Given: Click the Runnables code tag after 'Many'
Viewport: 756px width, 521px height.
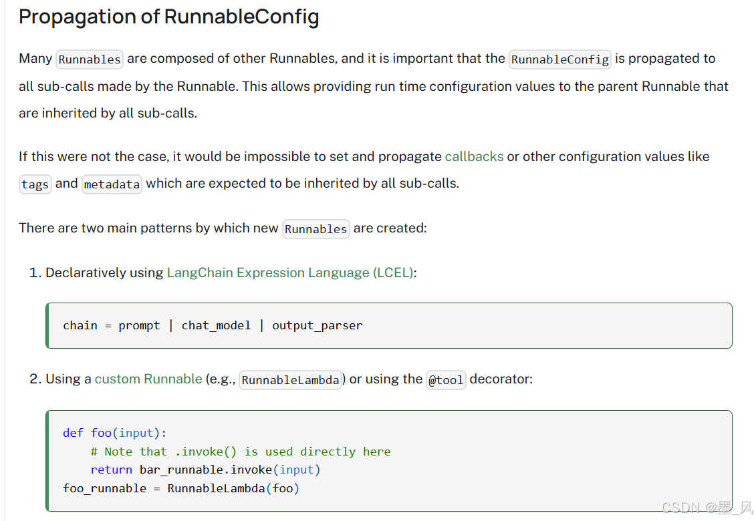Looking at the screenshot, I should (90, 59).
